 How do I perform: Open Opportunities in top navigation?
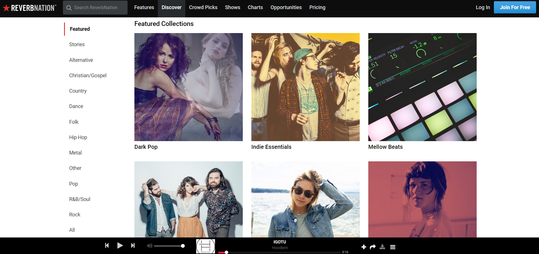coord(286,7)
